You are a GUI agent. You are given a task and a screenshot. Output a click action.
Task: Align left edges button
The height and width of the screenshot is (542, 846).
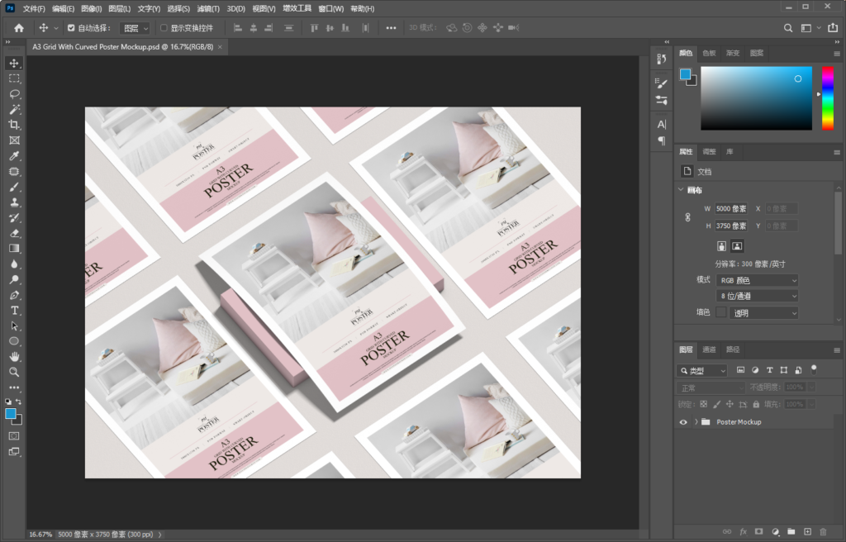(237, 28)
